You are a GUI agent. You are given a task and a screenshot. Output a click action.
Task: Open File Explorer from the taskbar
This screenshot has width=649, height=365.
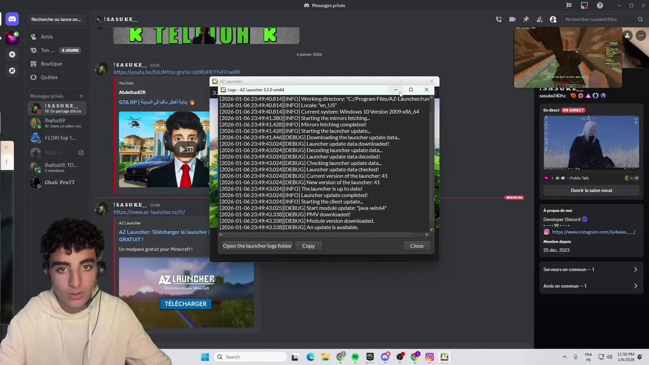point(325,357)
